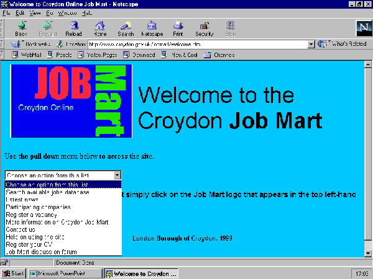Image resolution: width=373 pixels, height=279 pixels.
Task: Open the Security toolbar icon
Action: (205, 29)
